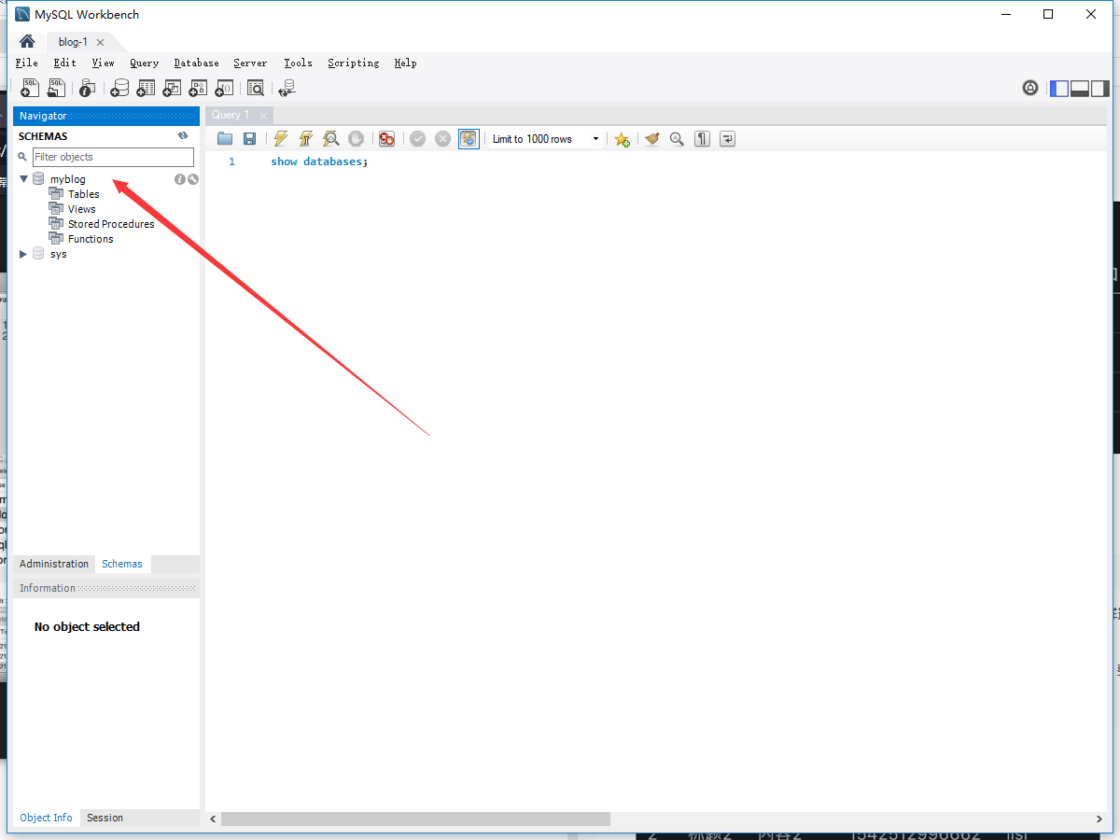1120x840 pixels.
Task: Click the create new table icon
Action: tap(146, 88)
